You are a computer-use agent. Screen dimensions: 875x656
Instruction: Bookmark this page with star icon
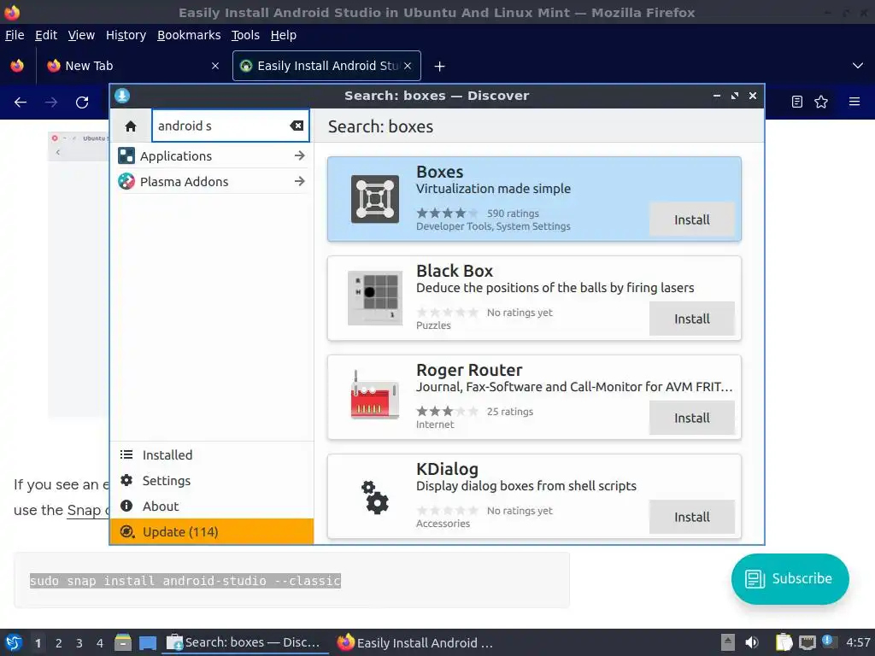pos(821,102)
